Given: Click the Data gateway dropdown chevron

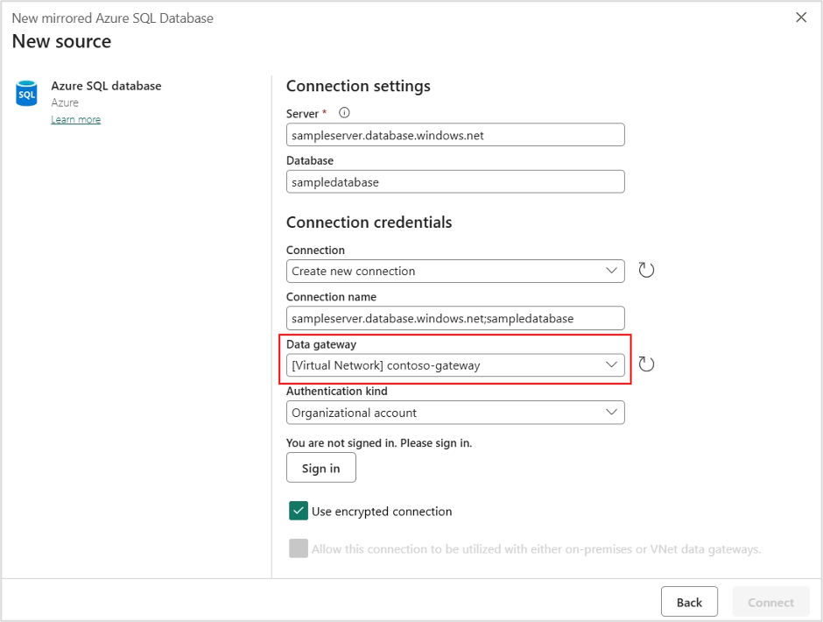Looking at the screenshot, I should point(611,364).
